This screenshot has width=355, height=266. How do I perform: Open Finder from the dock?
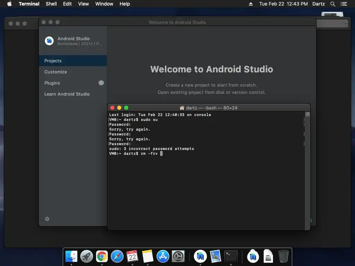pyautogui.click(x=71, y=256)
